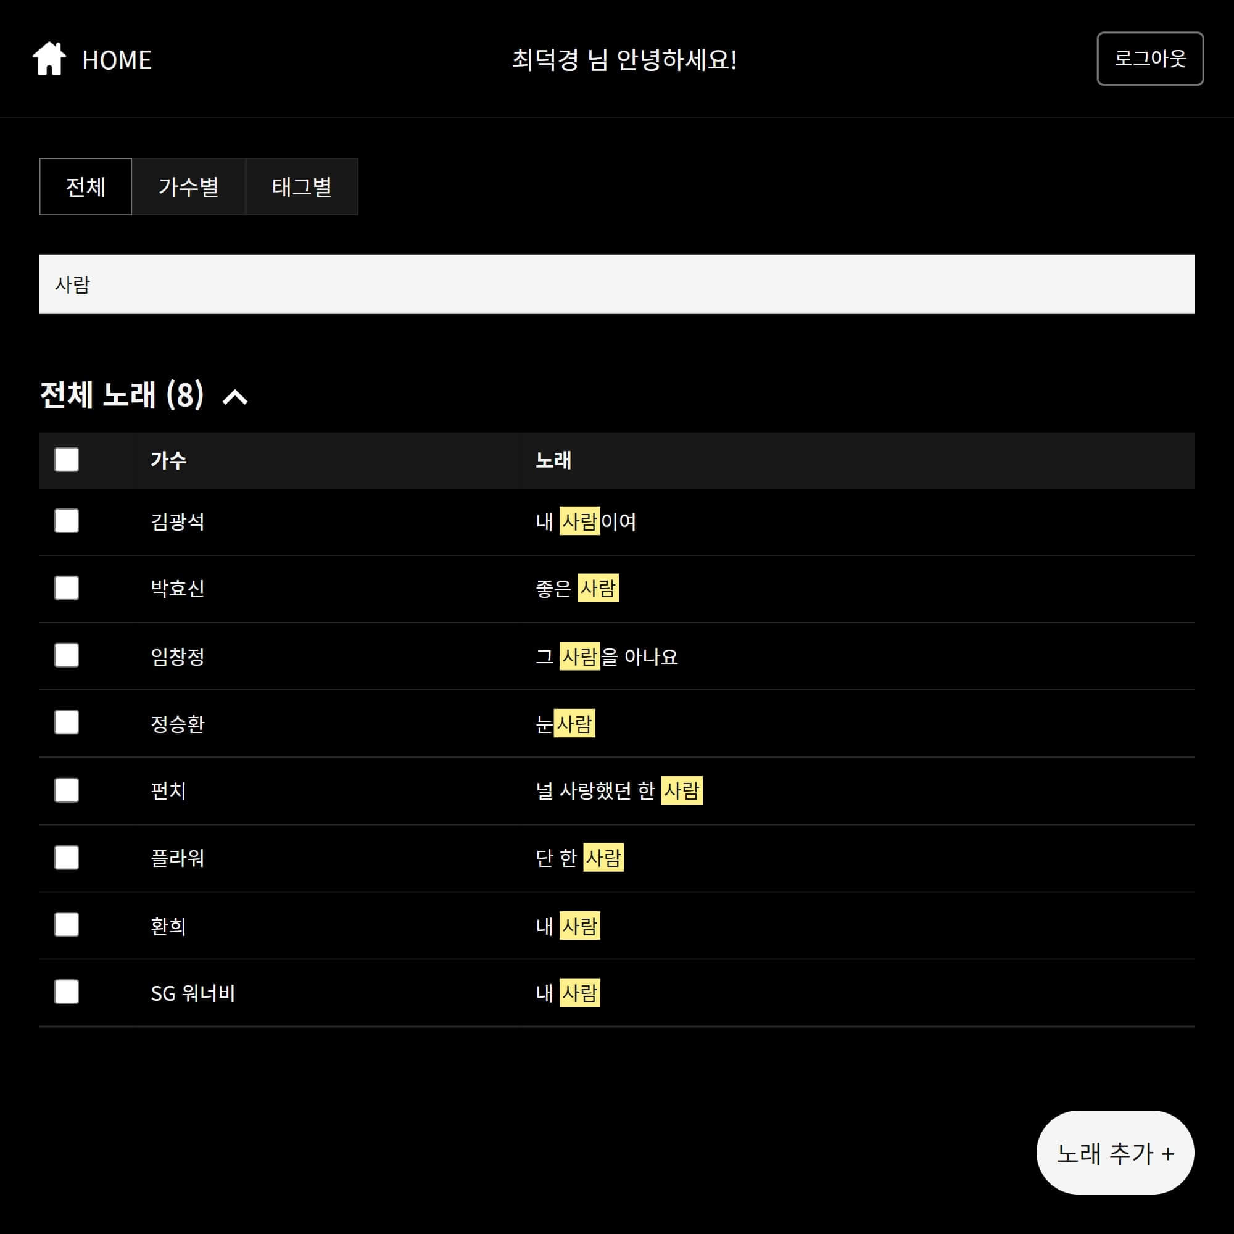The width and height of the screenshot is (1234, 1234).
Task: Tick the checkbox beside 임창정
Action: [x=67, y=655]
